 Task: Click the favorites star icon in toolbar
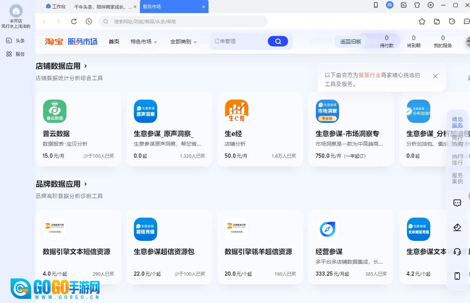422,21
